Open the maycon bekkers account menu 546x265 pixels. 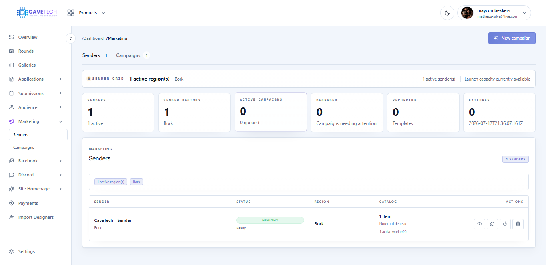pyautogui.click(x=494, y=13)
